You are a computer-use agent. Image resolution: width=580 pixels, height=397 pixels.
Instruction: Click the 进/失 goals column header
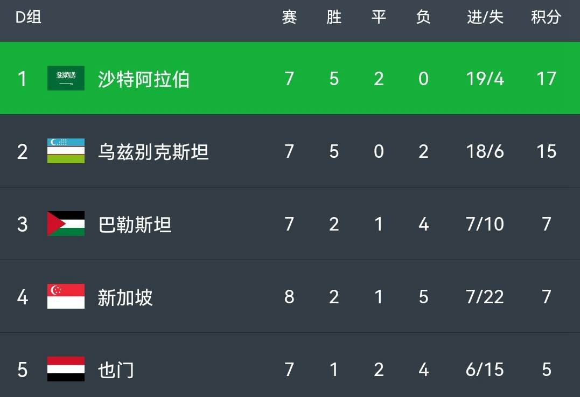pos(485,17)
